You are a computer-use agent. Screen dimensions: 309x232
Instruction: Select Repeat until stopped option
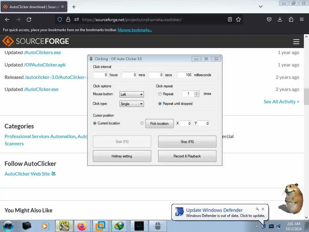(160, 104)
